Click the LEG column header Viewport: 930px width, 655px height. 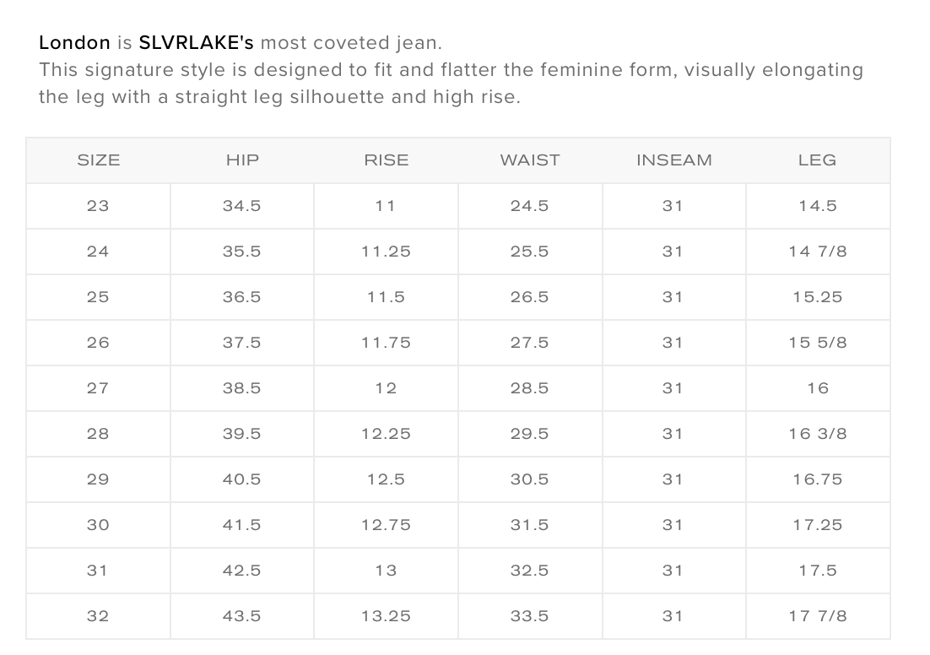[x=817, y=160]
